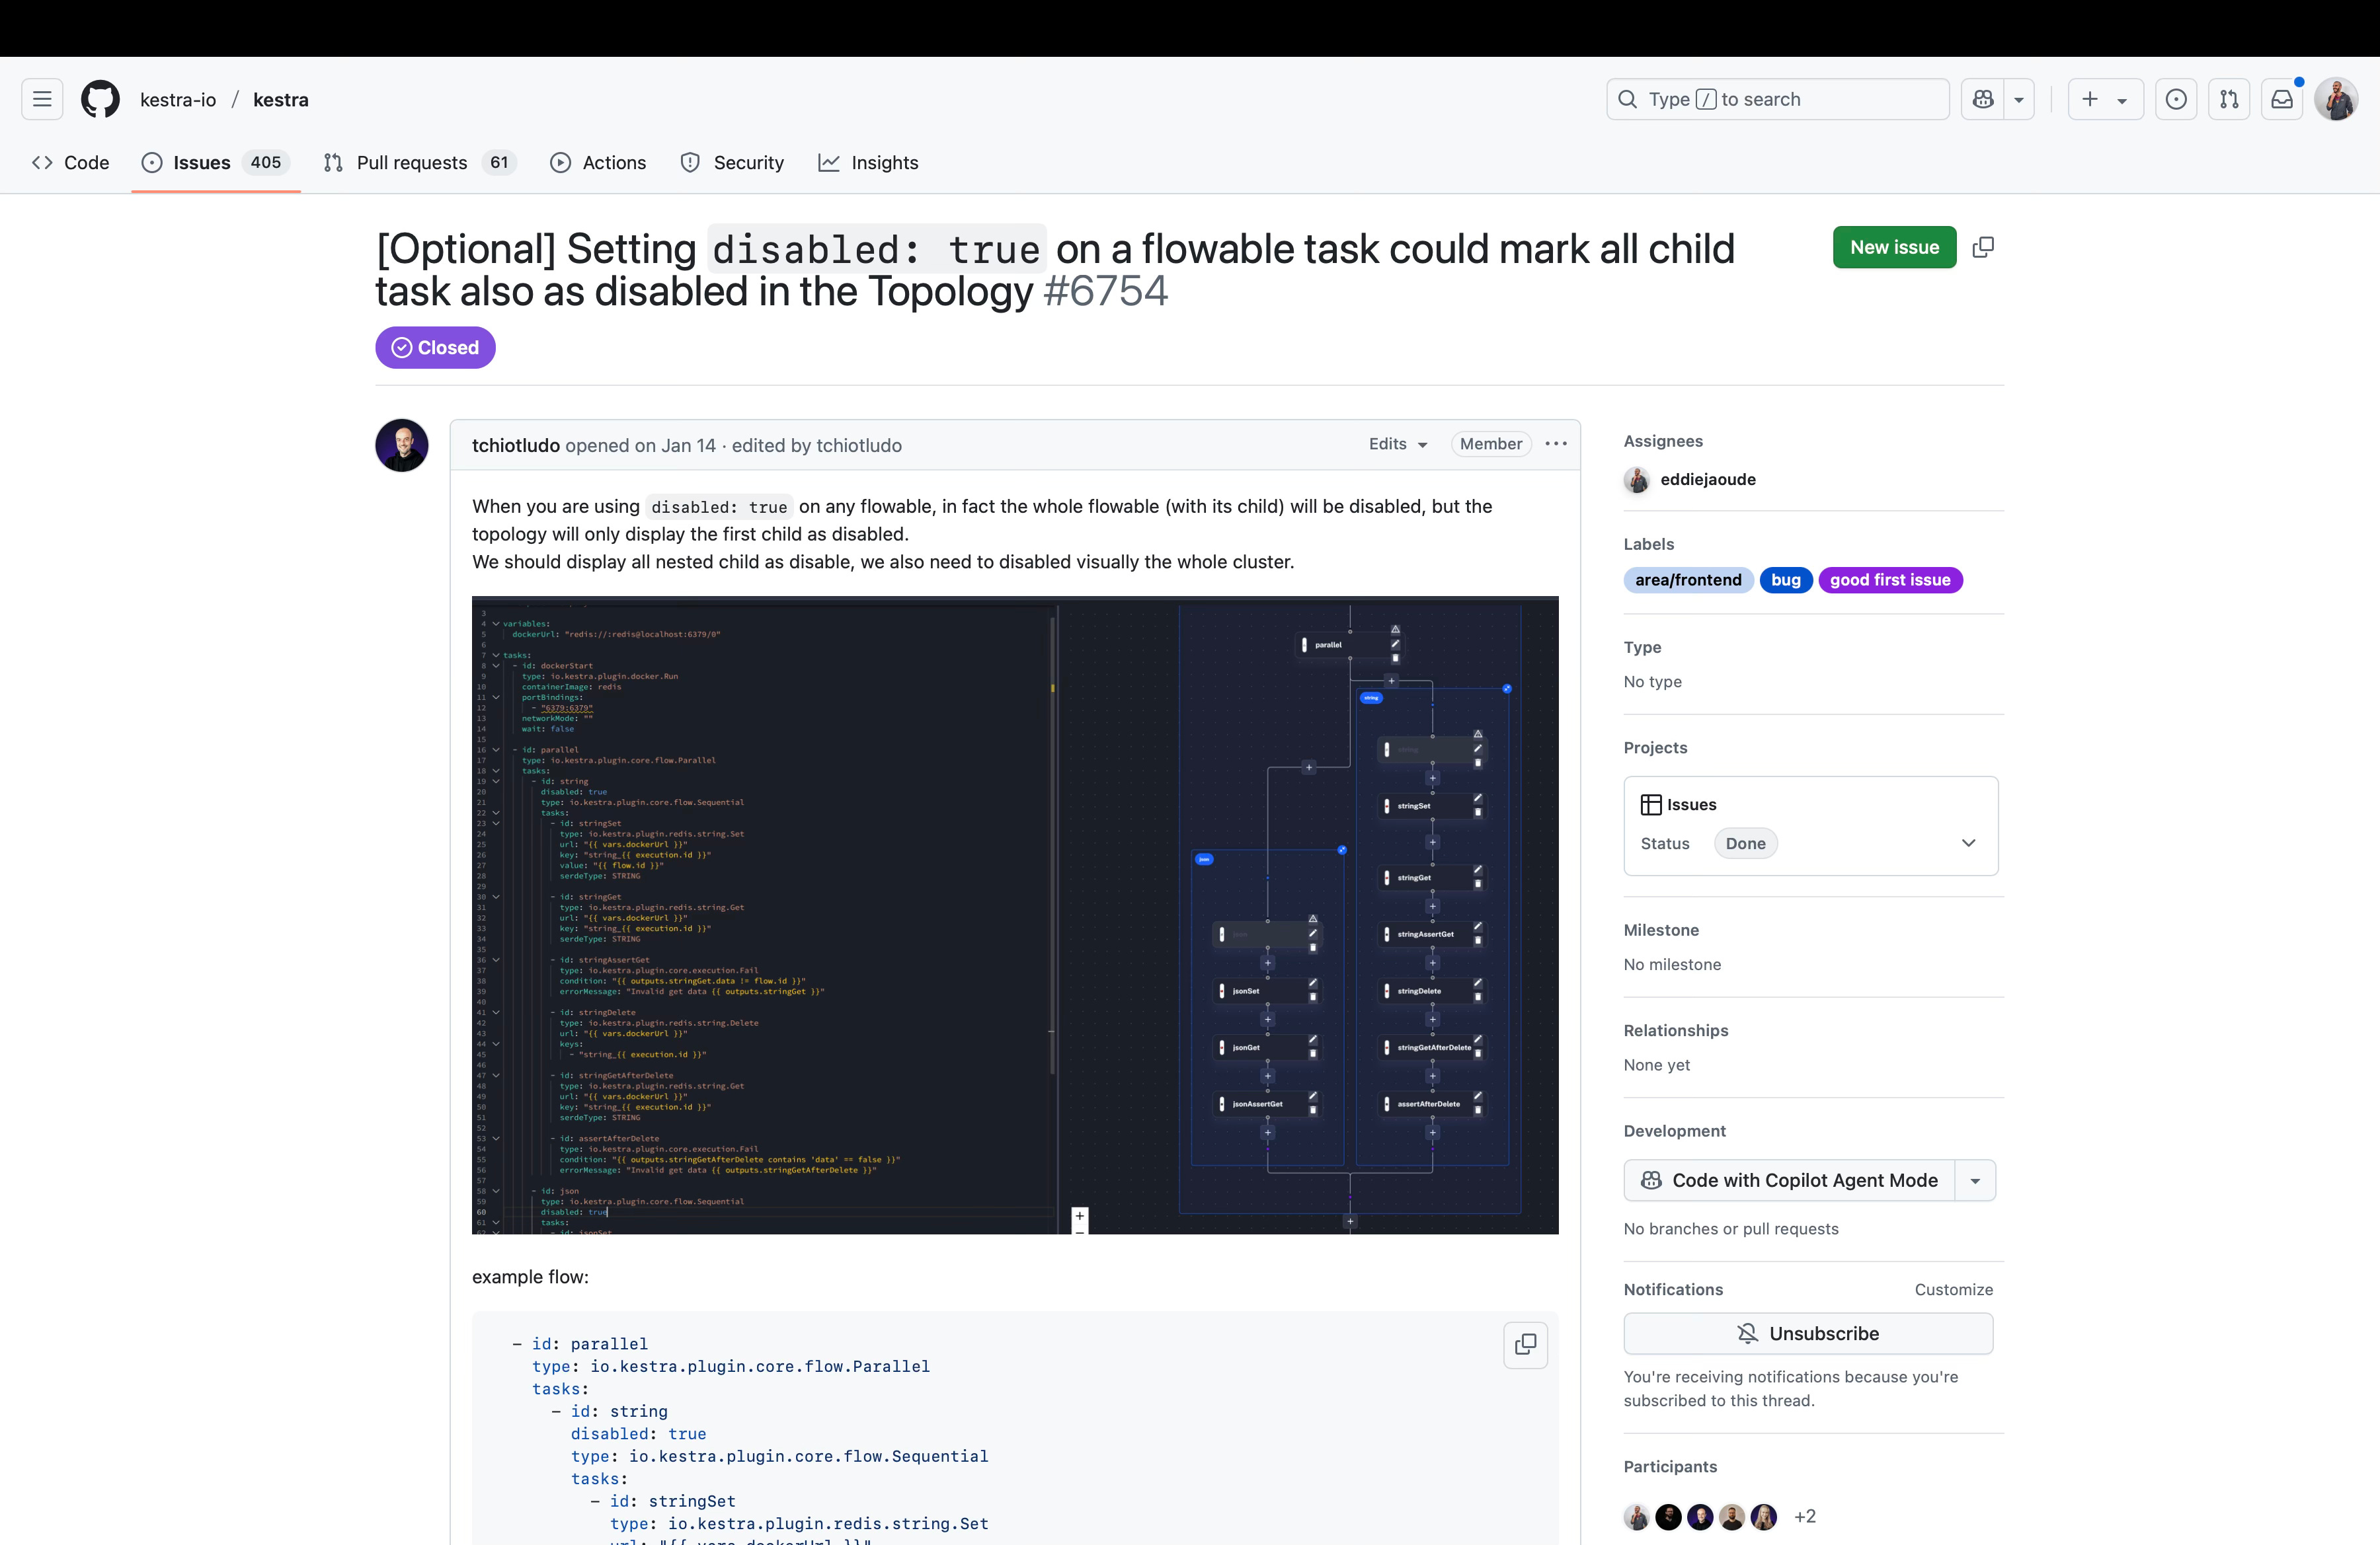Open the topology screenshot image

(x=1015, y=915)
